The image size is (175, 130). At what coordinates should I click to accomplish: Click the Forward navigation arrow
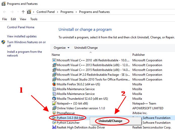pyautogui.click(x=12, y=12)
